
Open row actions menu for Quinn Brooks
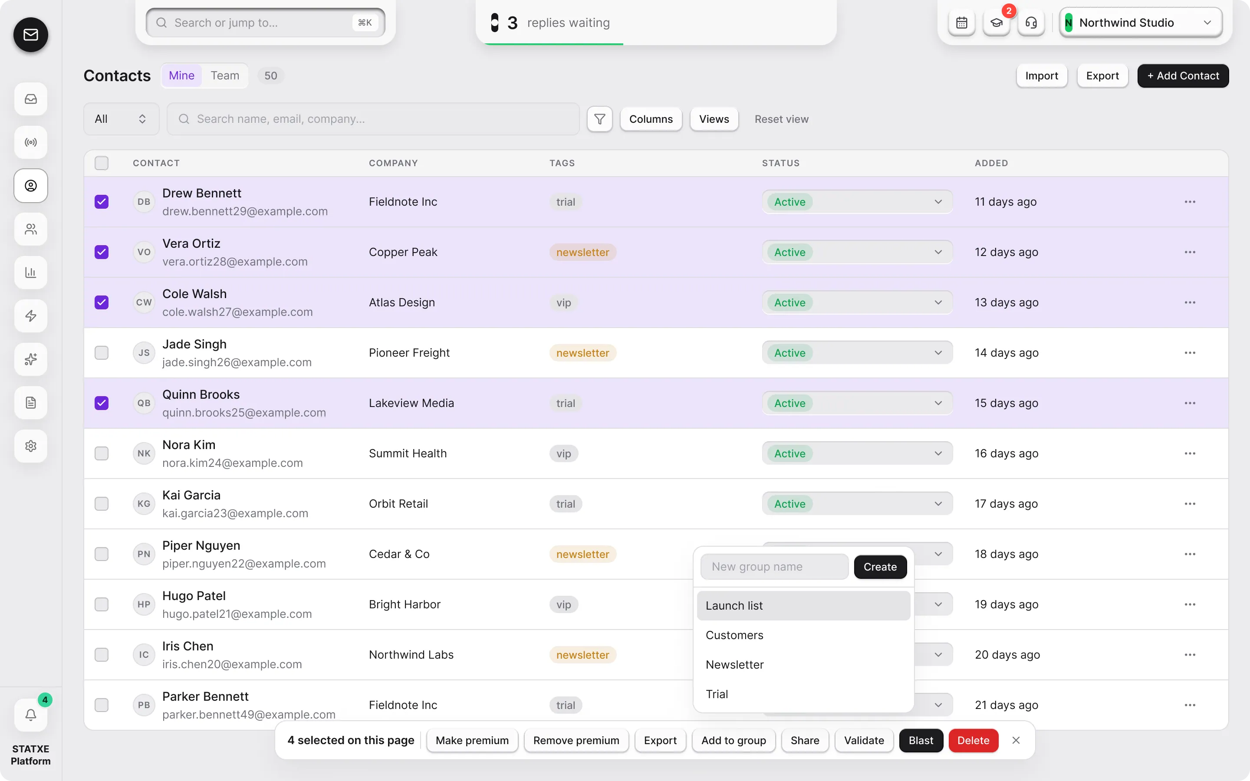[x=1190, y=403]
